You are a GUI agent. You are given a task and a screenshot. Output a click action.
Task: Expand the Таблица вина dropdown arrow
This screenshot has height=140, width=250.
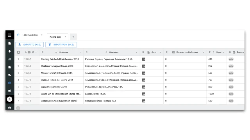tap(42, 35)
